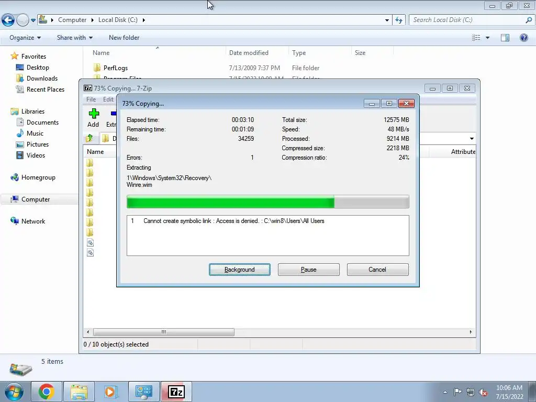536x402 pixels.
Task: Open Windows Media Player from the taskbar
Action: (x=111, y=392)
